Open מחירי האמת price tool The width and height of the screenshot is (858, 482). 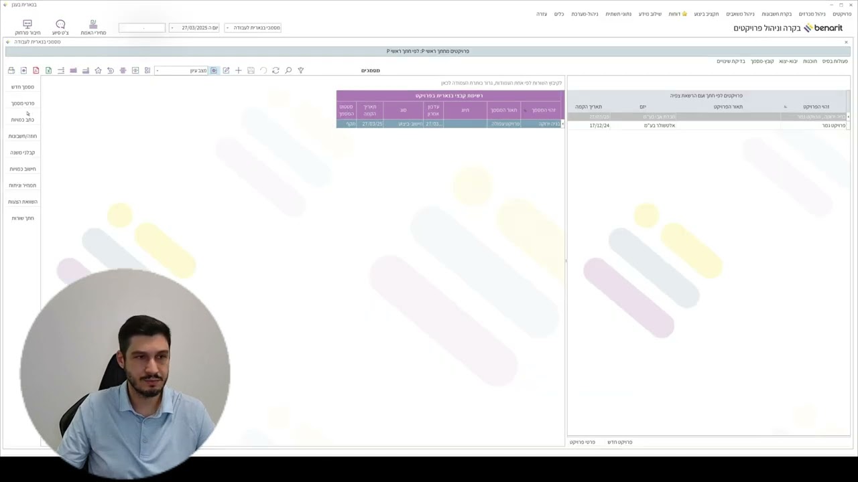coord(93,27)
